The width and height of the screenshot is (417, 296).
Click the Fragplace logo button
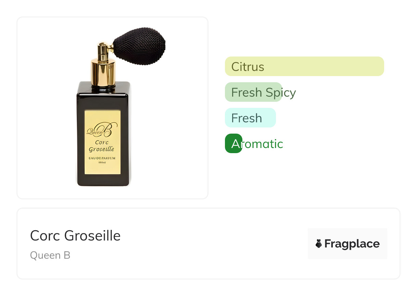pos(347,244)
